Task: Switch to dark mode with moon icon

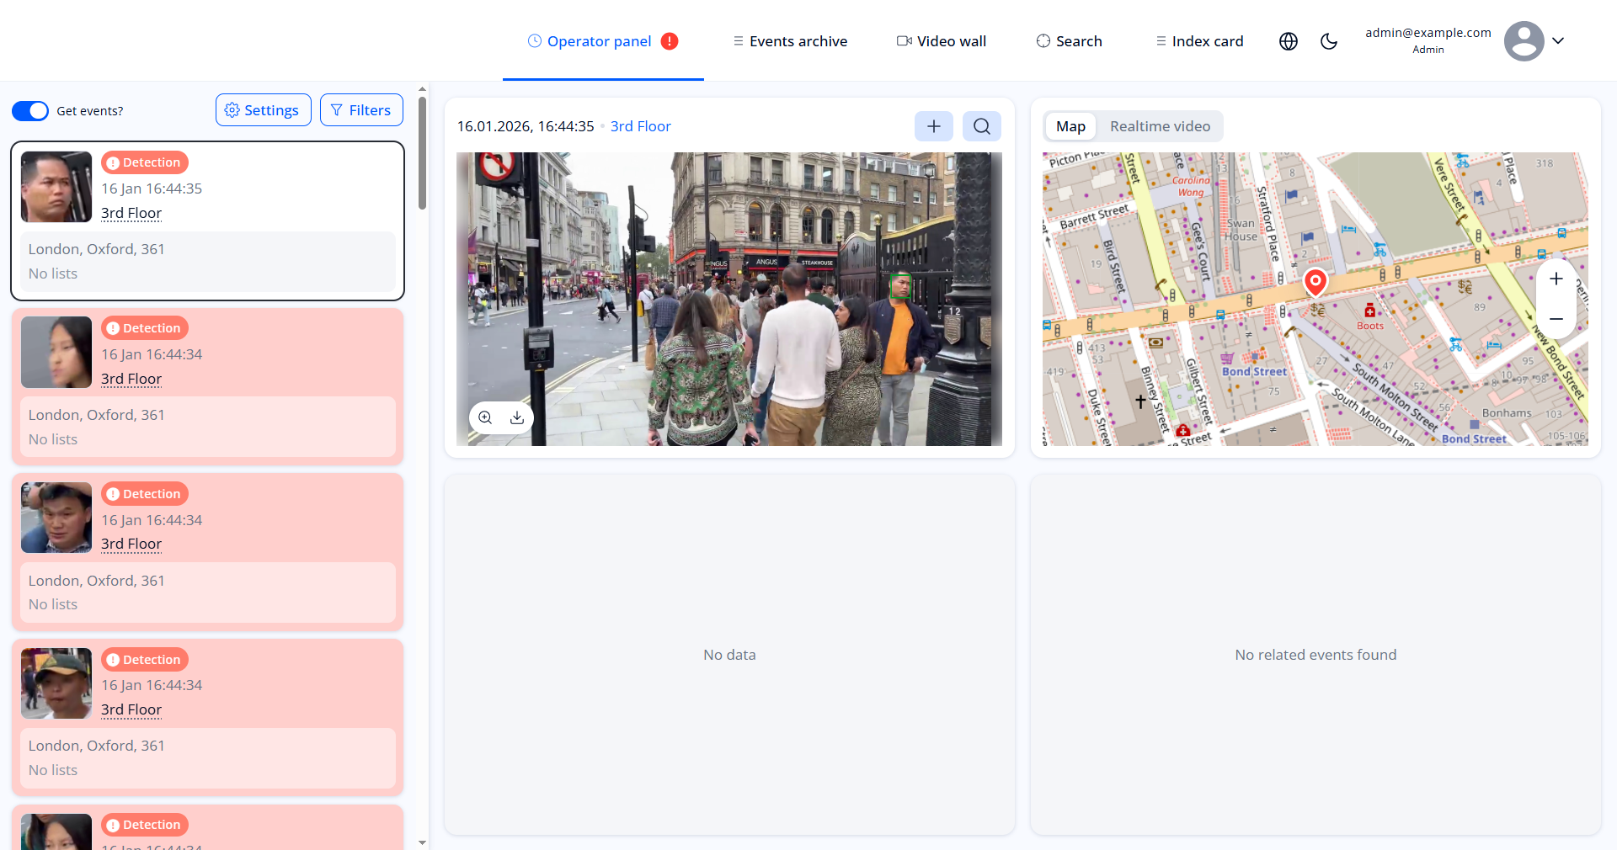Action: (x=1328, y=40)
